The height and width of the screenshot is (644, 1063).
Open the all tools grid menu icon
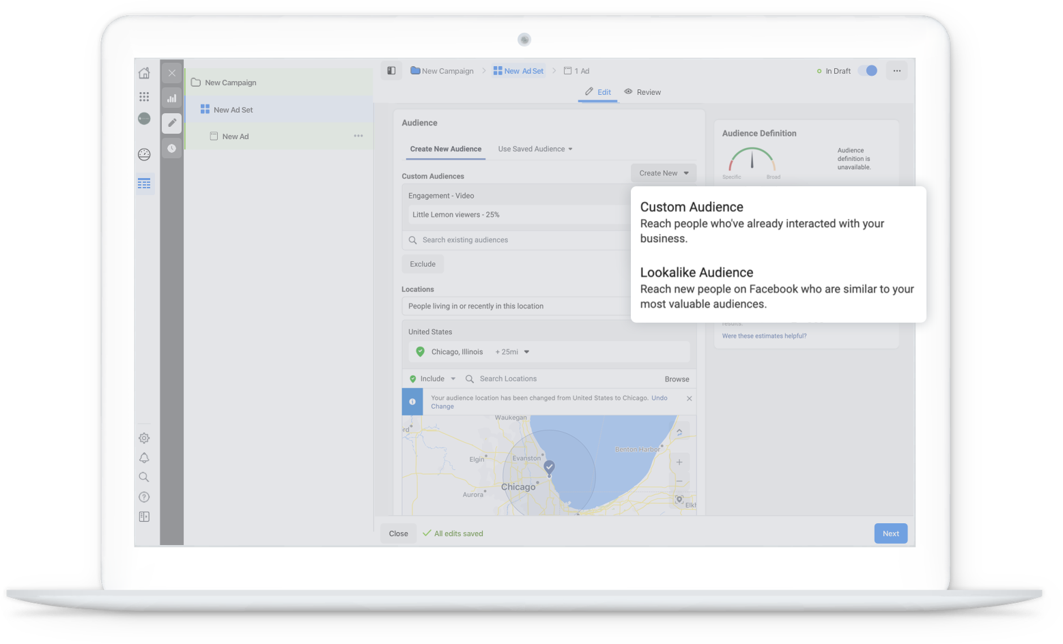[x=144, y=96]
